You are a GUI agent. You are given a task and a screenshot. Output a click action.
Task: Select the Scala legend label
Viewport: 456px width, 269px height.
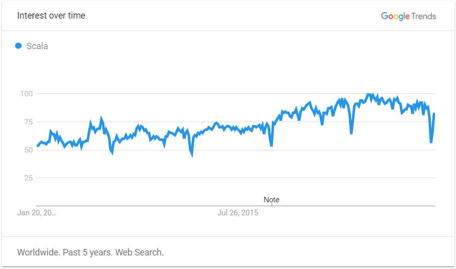tap(37, 46)
